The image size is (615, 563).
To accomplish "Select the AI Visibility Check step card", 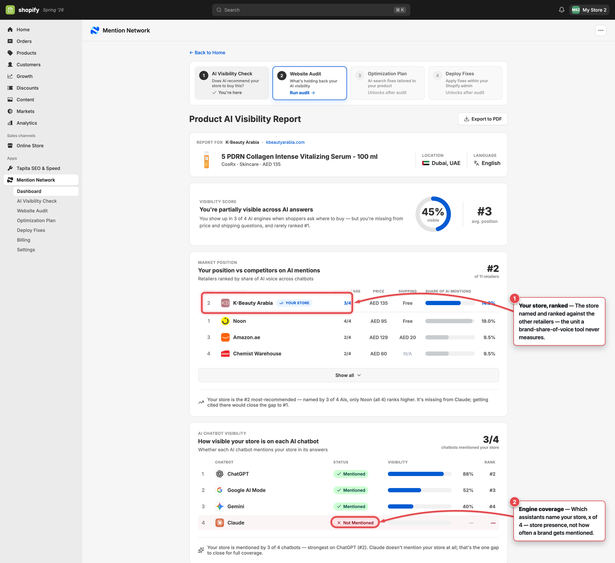I will pos(232,83).
